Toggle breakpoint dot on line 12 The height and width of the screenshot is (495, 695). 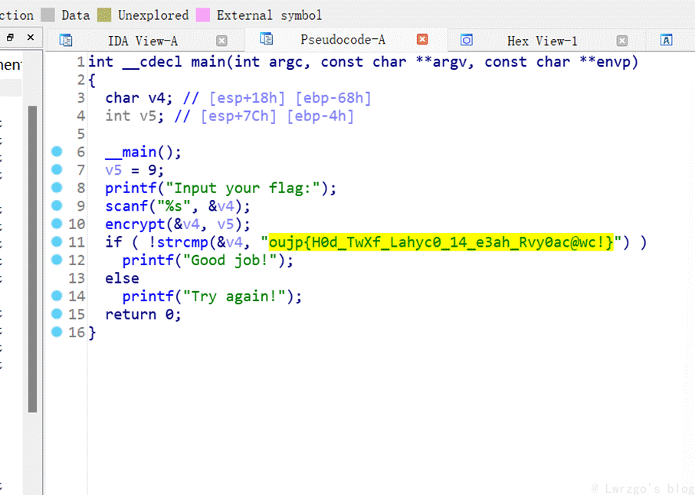[x=57, y=260]
